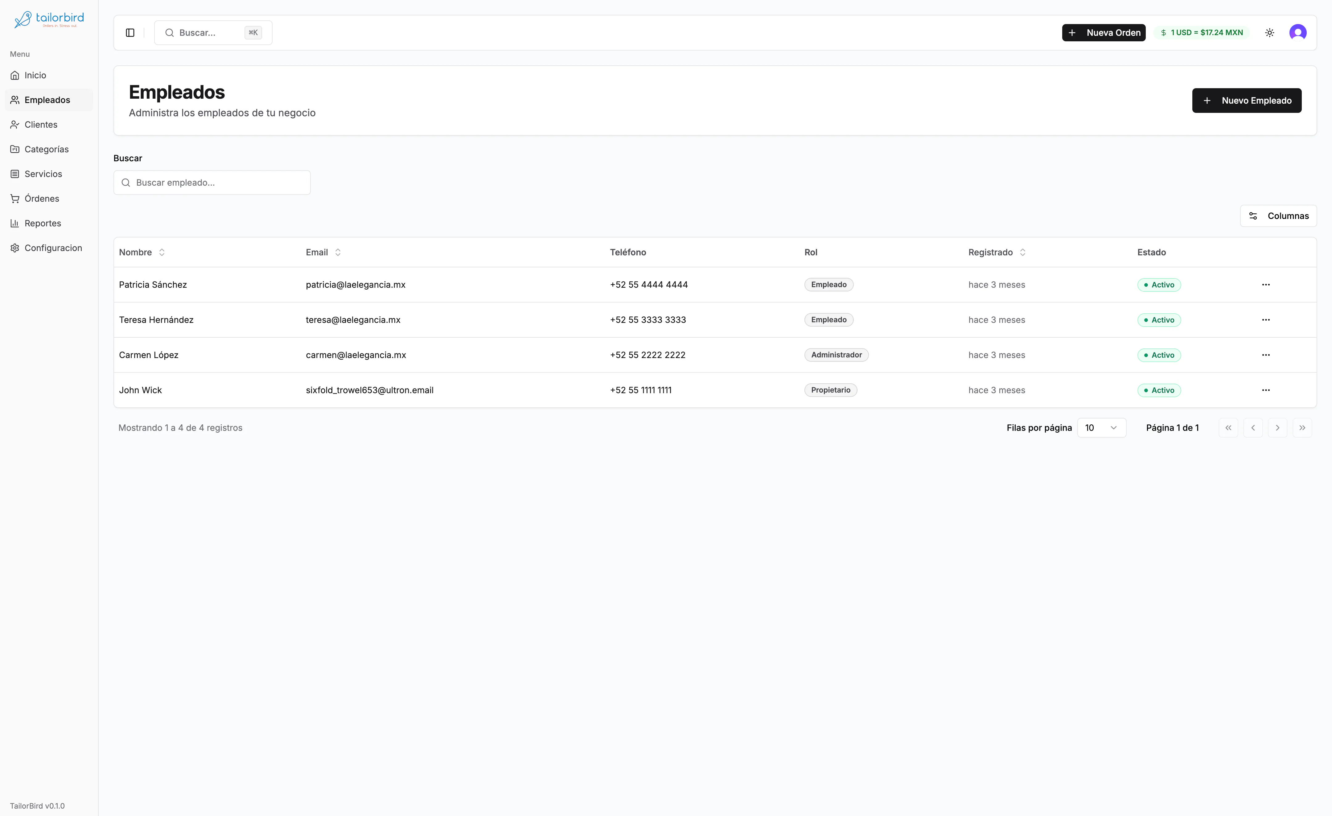
Task: Open actions menu for John Wick
Action: (1265, 390)
